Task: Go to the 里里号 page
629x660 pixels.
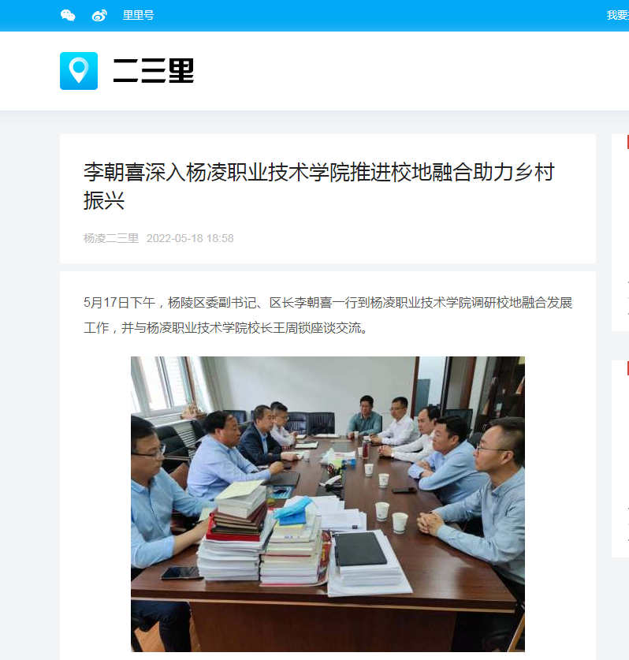Action: click(139, 16)
